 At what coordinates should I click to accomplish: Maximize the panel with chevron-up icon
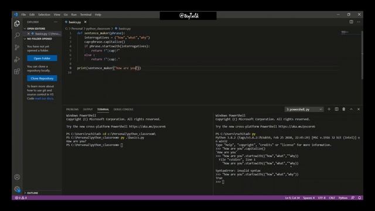[x=351, y=110]
